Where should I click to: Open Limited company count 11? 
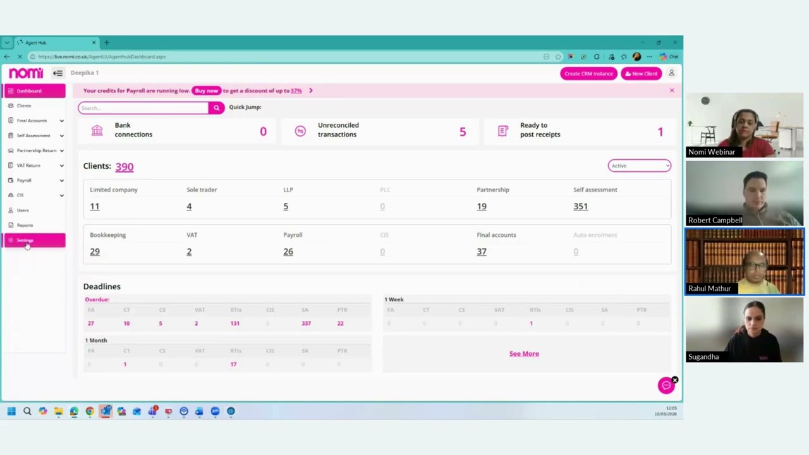95,207
